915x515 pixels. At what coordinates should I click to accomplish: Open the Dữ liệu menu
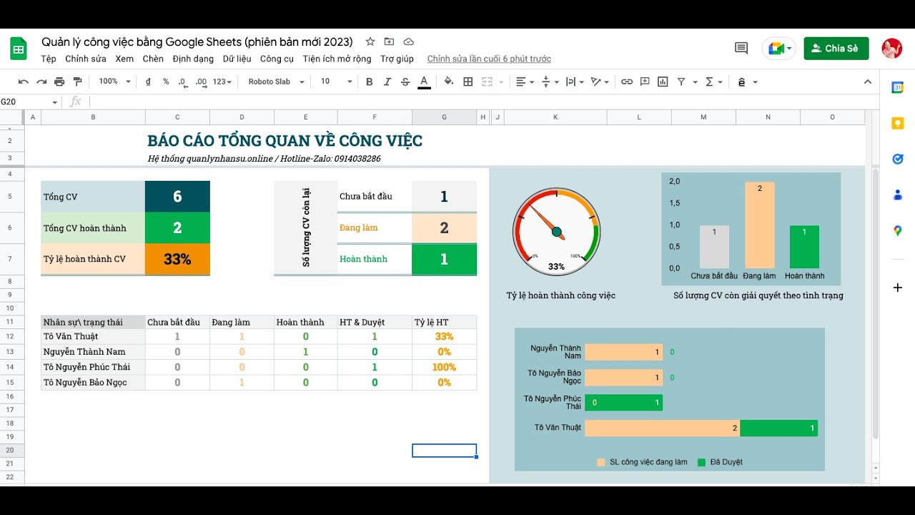point(237,59)
